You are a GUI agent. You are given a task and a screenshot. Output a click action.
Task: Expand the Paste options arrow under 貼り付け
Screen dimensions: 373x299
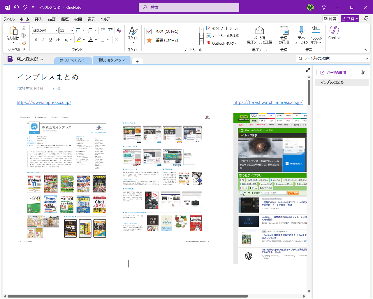pos(13,43)
